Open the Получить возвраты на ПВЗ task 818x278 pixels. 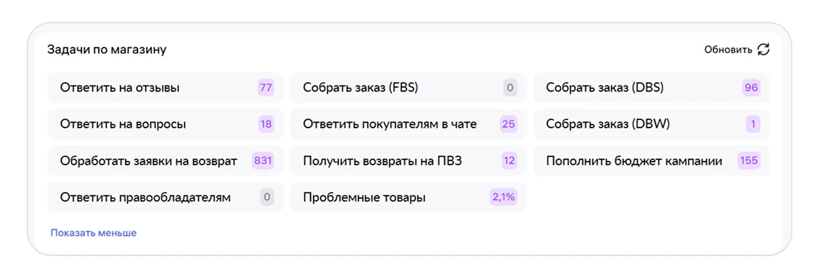click(408, 161)
